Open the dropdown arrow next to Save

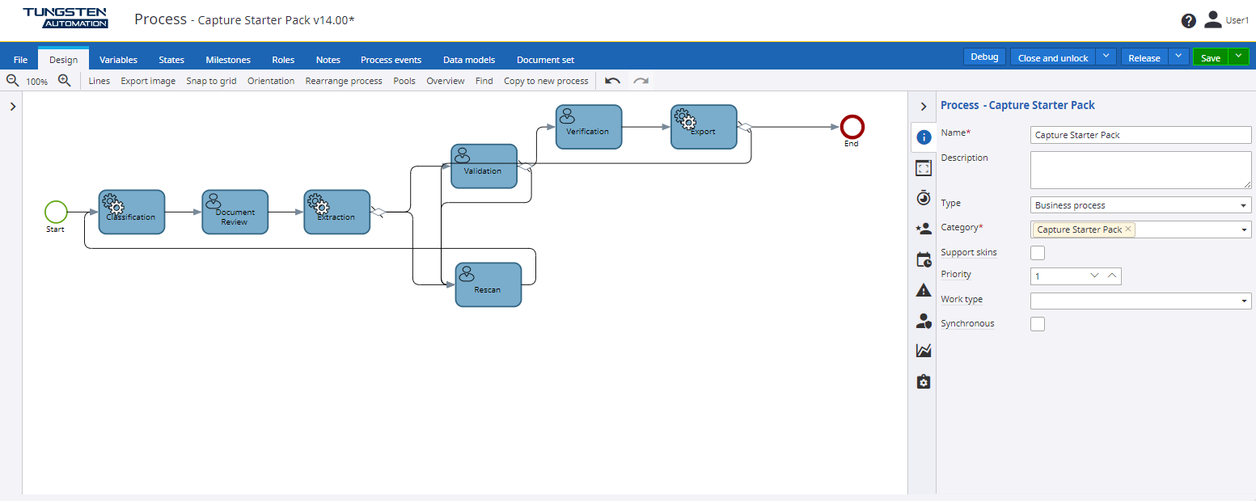point(1238,57)
